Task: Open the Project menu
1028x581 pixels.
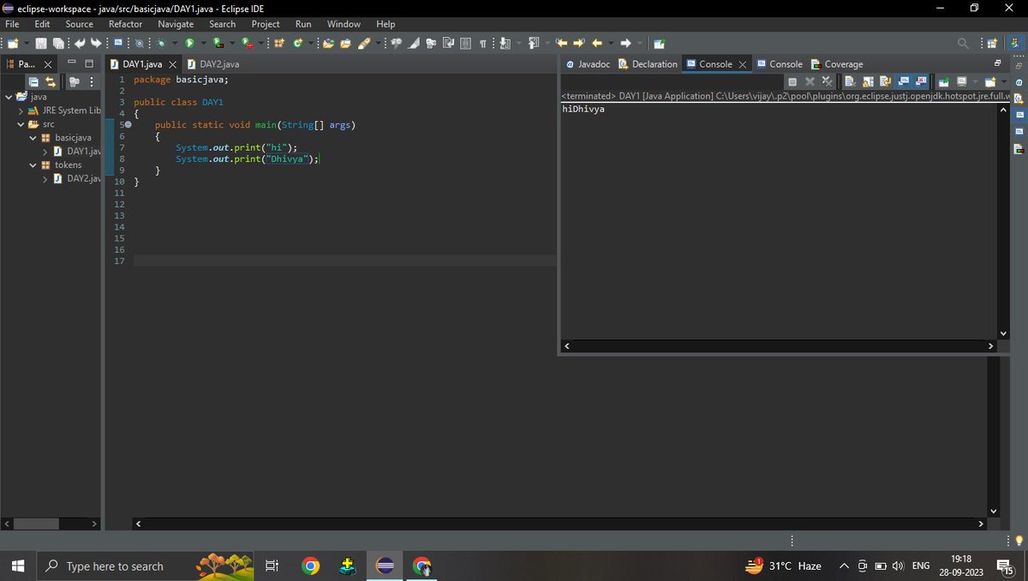Action: 266,24
